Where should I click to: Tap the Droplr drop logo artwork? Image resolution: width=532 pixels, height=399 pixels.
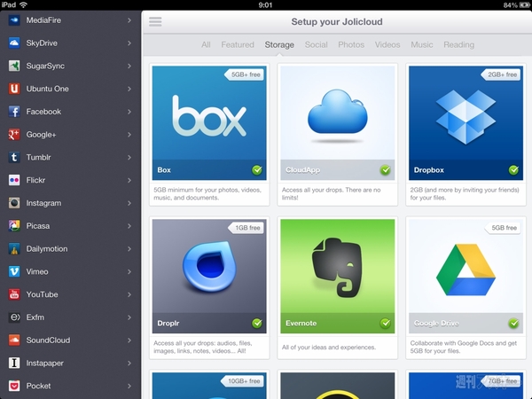pos(209,266)
